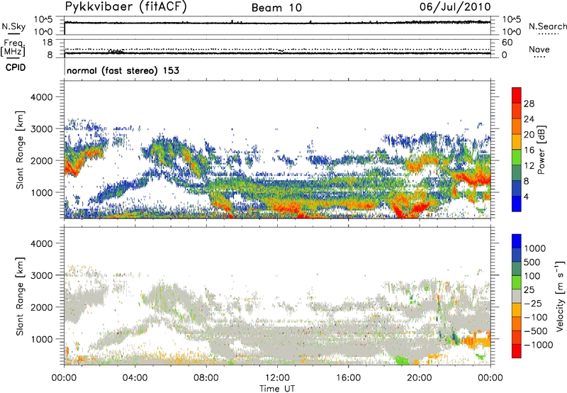567x393 pixels.
Task: Click the "04:00" time axis label
Action: (135, 378)
